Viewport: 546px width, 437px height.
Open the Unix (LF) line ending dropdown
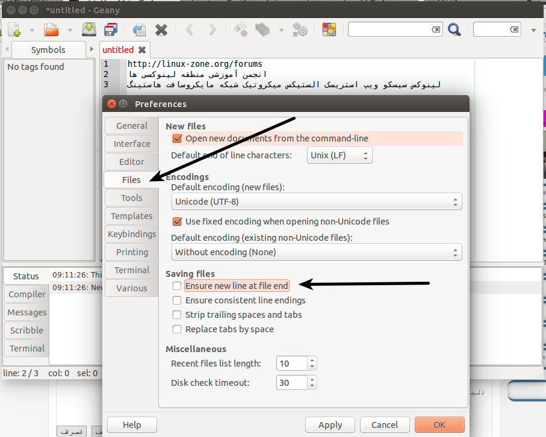click(340, 155)
